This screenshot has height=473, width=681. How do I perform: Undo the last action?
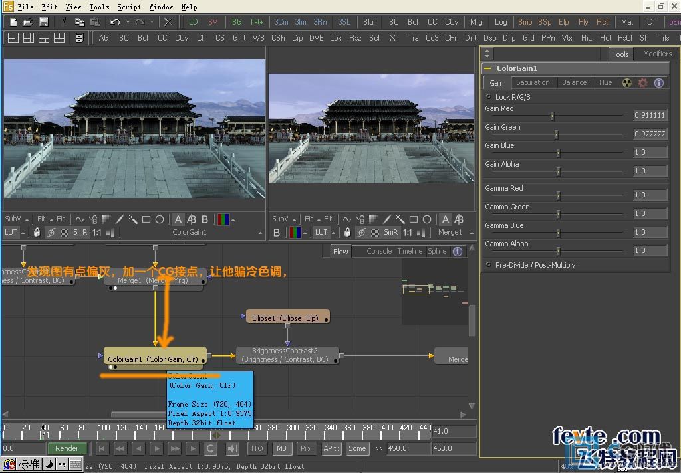pos(115,22)
